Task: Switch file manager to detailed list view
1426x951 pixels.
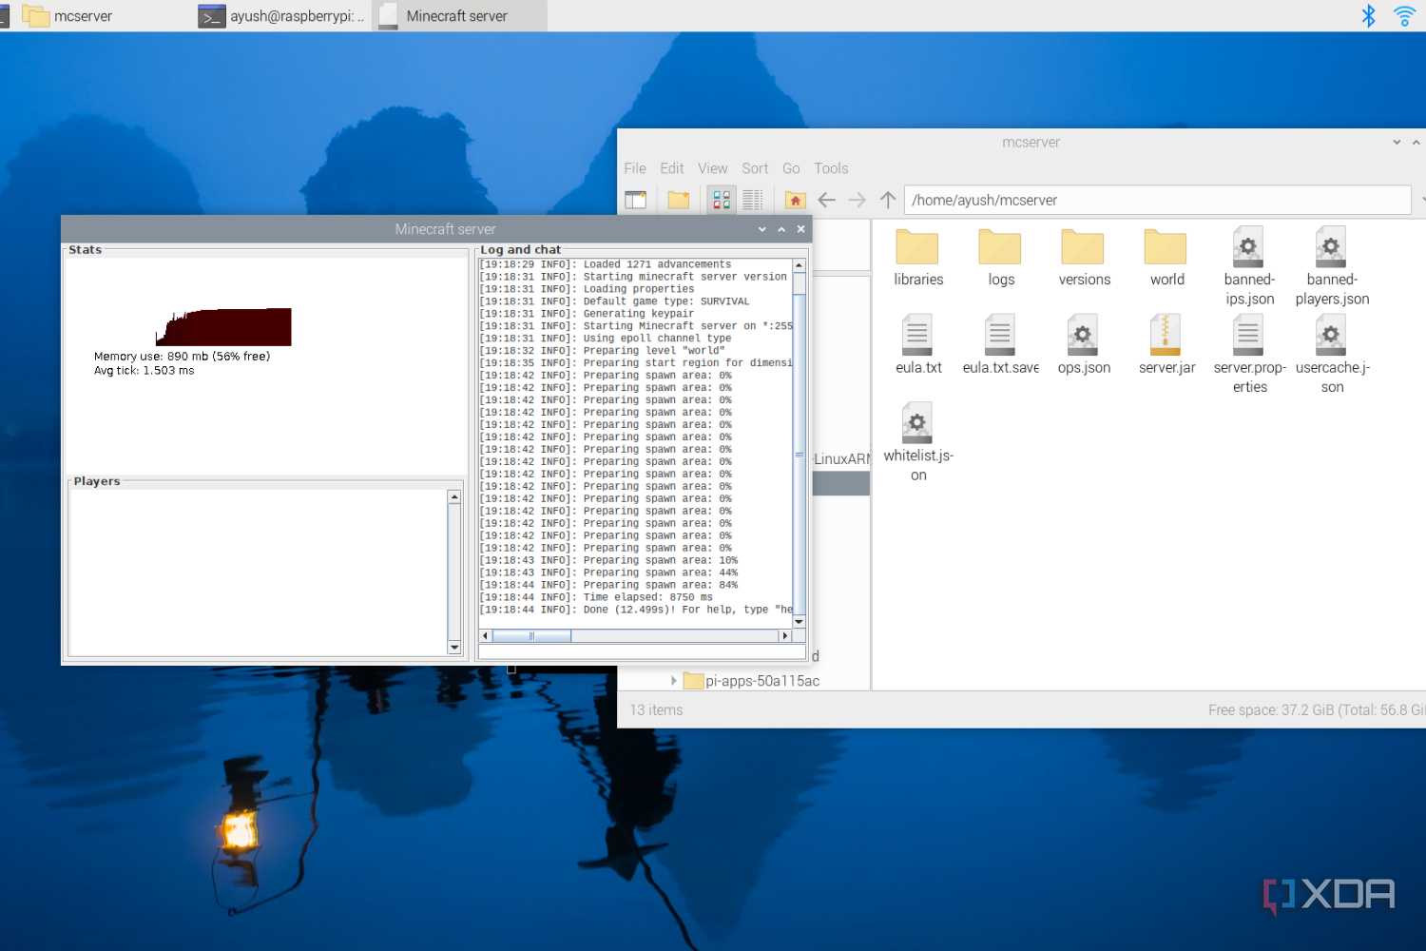Action: pos(752,200)
